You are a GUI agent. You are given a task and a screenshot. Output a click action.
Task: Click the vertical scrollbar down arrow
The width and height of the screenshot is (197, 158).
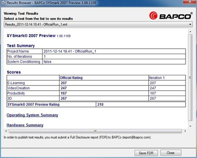pyautogui.click(x=190, y=126)
